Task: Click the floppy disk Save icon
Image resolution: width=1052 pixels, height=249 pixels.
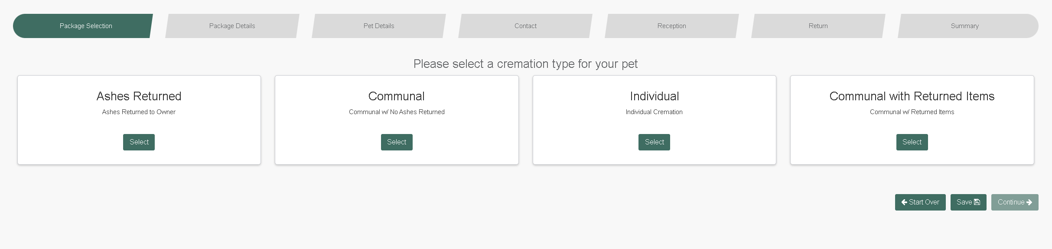Action: pos(977,202)
